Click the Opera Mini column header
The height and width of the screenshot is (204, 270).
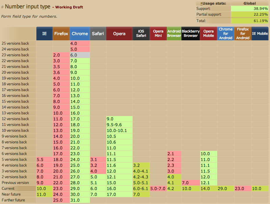158,34
